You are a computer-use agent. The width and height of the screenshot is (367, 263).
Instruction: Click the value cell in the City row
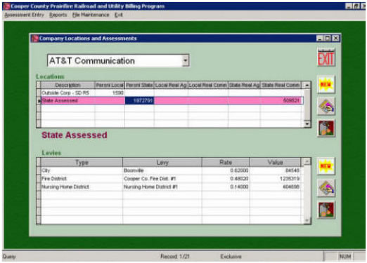(x=276, y=170)
